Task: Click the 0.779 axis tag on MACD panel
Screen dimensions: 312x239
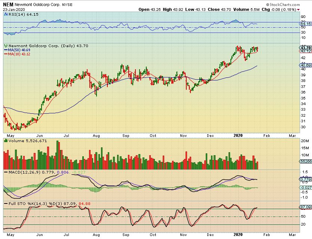Action: 305,179
